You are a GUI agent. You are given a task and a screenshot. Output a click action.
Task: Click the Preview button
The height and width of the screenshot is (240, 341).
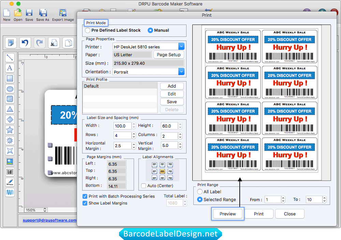click(227, 214)
